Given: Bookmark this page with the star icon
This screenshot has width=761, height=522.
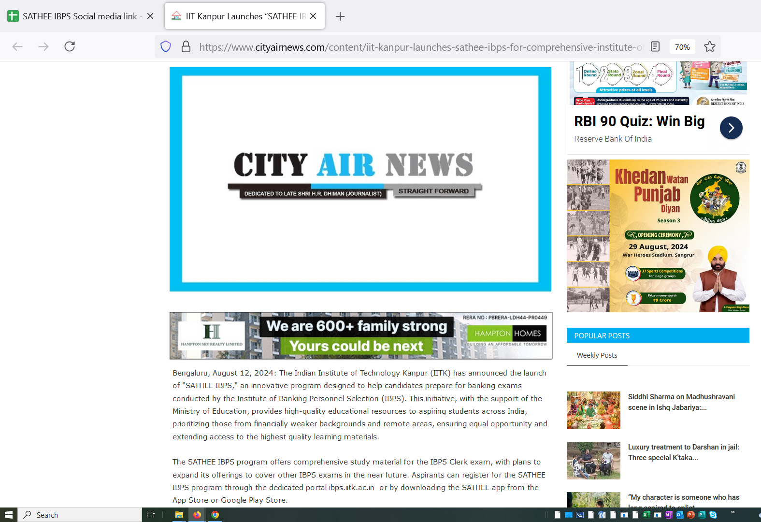Looking at the screenshot, I should point(709,47).
